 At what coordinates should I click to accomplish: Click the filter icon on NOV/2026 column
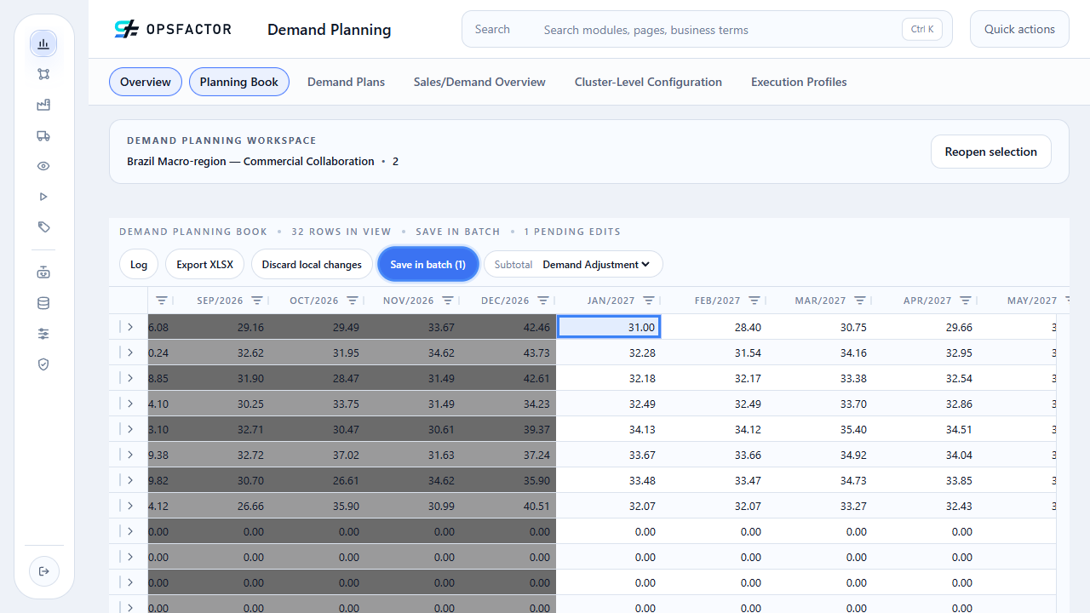pos(448,301)
